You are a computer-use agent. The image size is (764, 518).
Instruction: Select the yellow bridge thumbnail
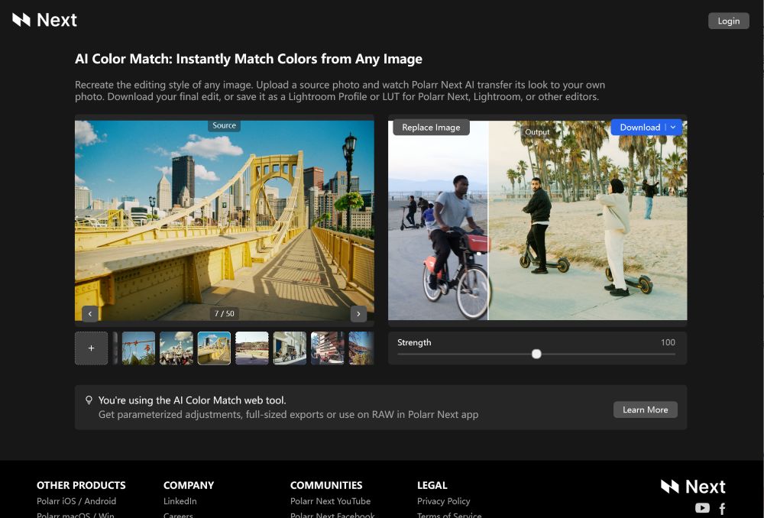click(214, 348)
